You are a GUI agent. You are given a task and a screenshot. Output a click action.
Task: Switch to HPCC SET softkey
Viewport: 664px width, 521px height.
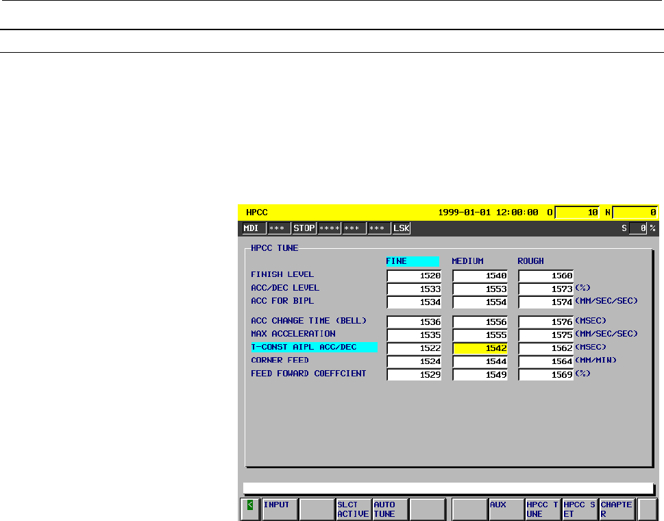580,509
